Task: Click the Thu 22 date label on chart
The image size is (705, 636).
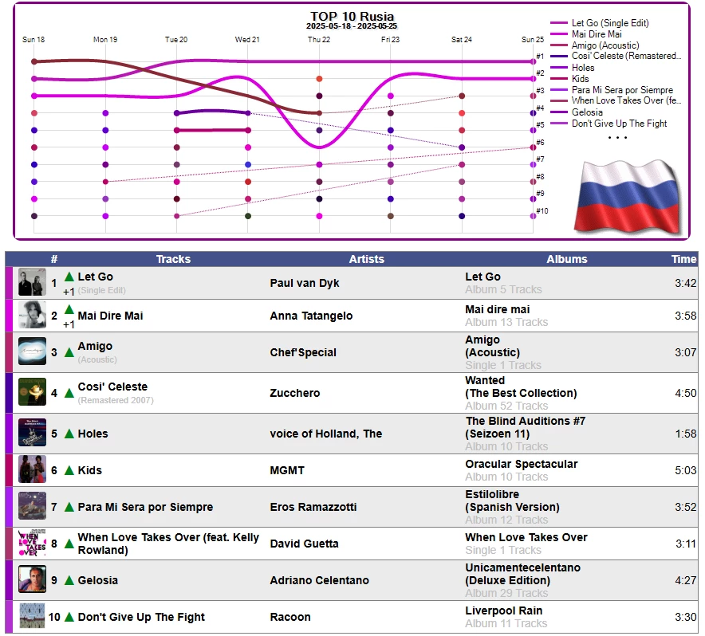Action: 319,40
